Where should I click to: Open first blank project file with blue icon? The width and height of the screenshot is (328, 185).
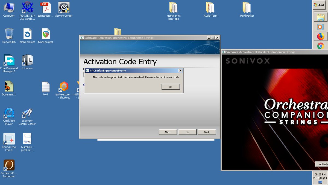[27, 36]
